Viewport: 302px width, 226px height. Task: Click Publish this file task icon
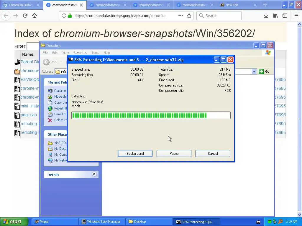(50, 108)
